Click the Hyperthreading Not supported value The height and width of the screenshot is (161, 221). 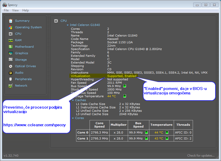pyautogui.click(x=118, y=79)
